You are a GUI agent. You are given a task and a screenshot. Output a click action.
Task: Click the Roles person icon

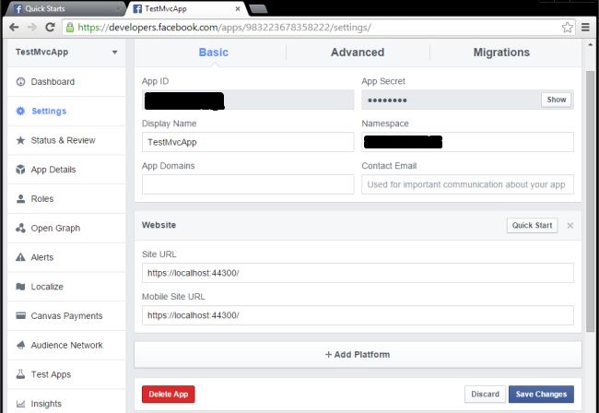[x=20, y=199]
